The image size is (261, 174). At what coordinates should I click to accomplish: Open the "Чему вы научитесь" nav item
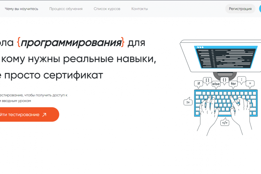tap(21, 9)
